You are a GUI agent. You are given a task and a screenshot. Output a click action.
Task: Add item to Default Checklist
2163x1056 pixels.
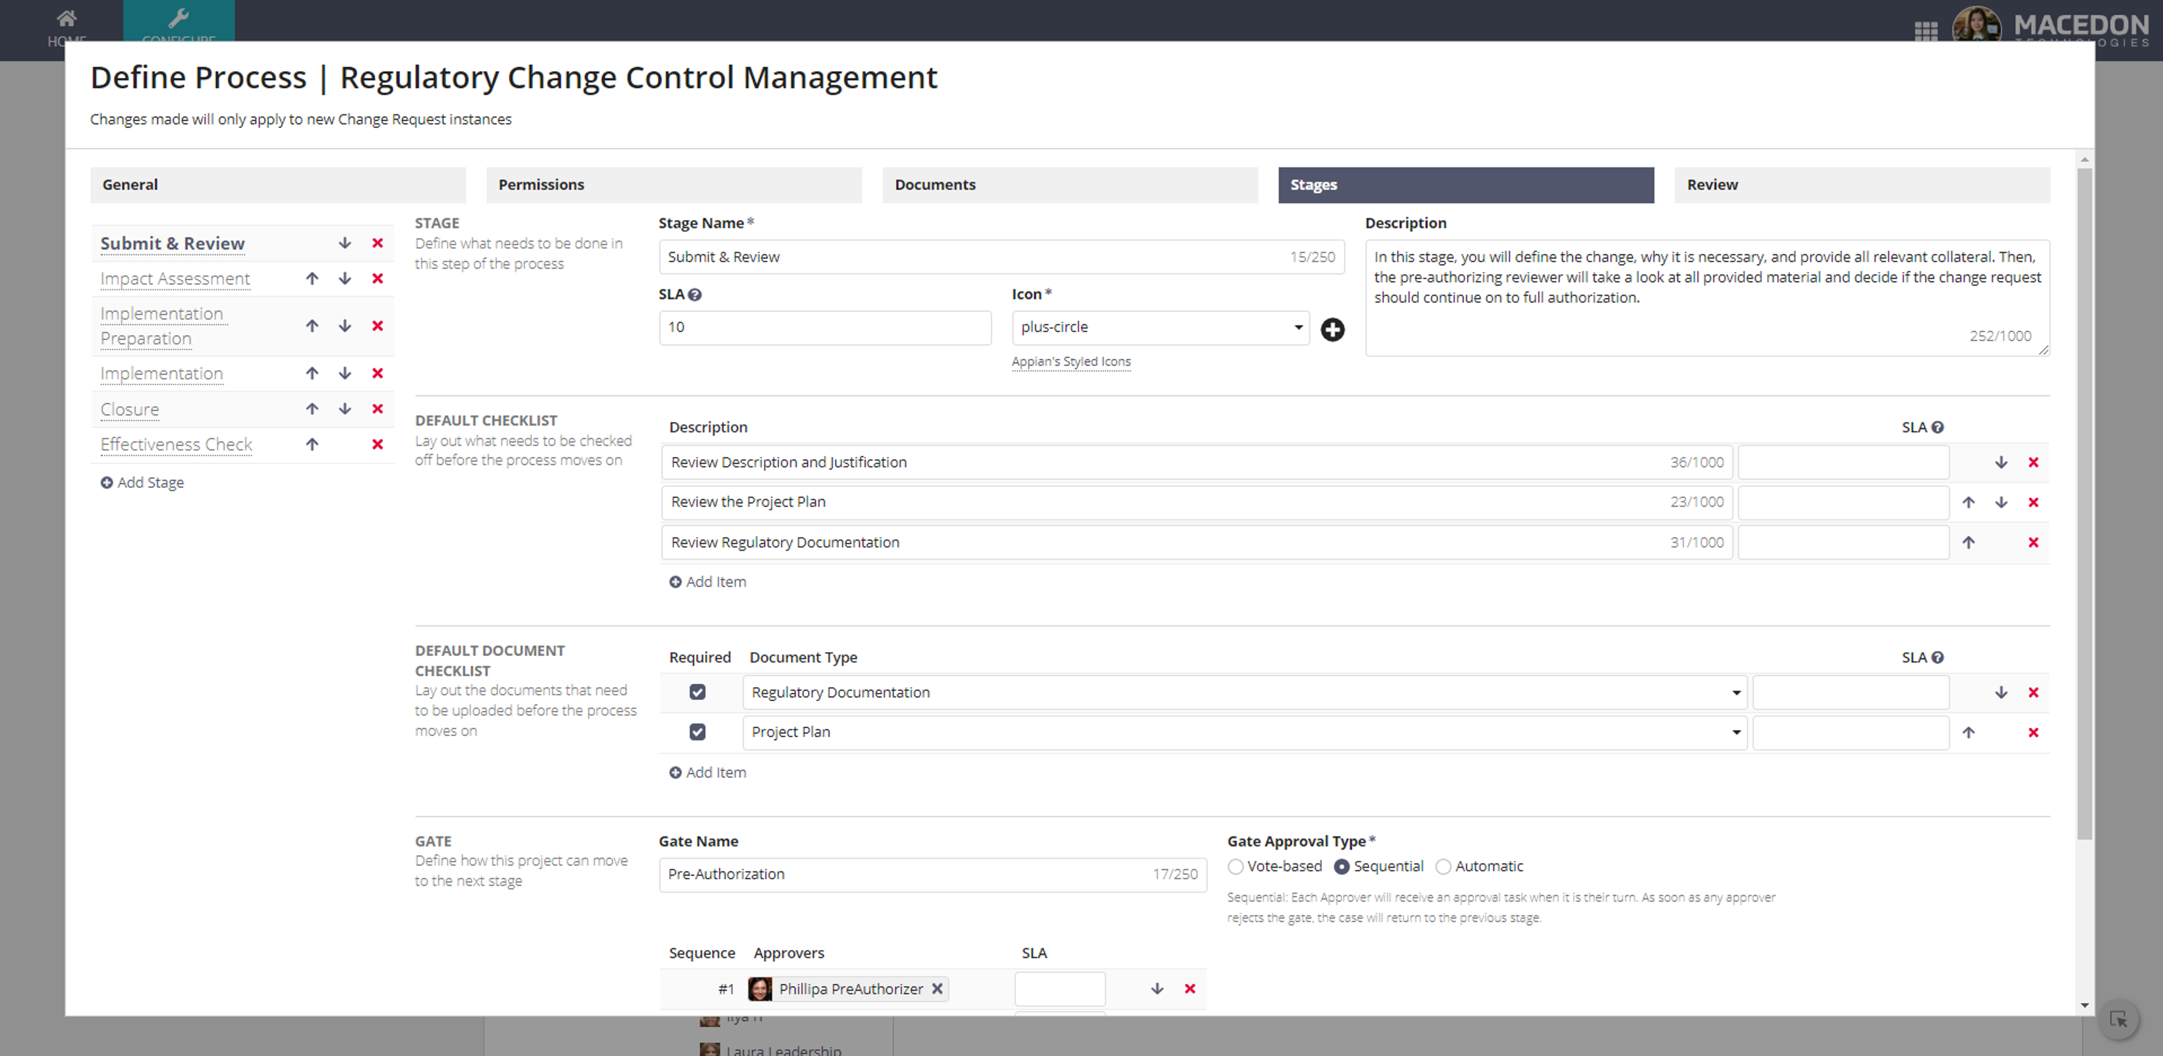click(x=707, y=582)
